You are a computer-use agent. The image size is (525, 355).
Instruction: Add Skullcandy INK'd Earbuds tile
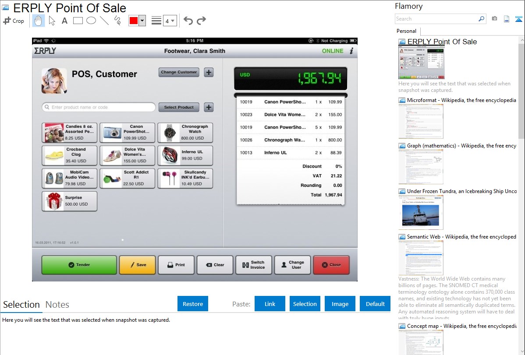pos(185,178)
